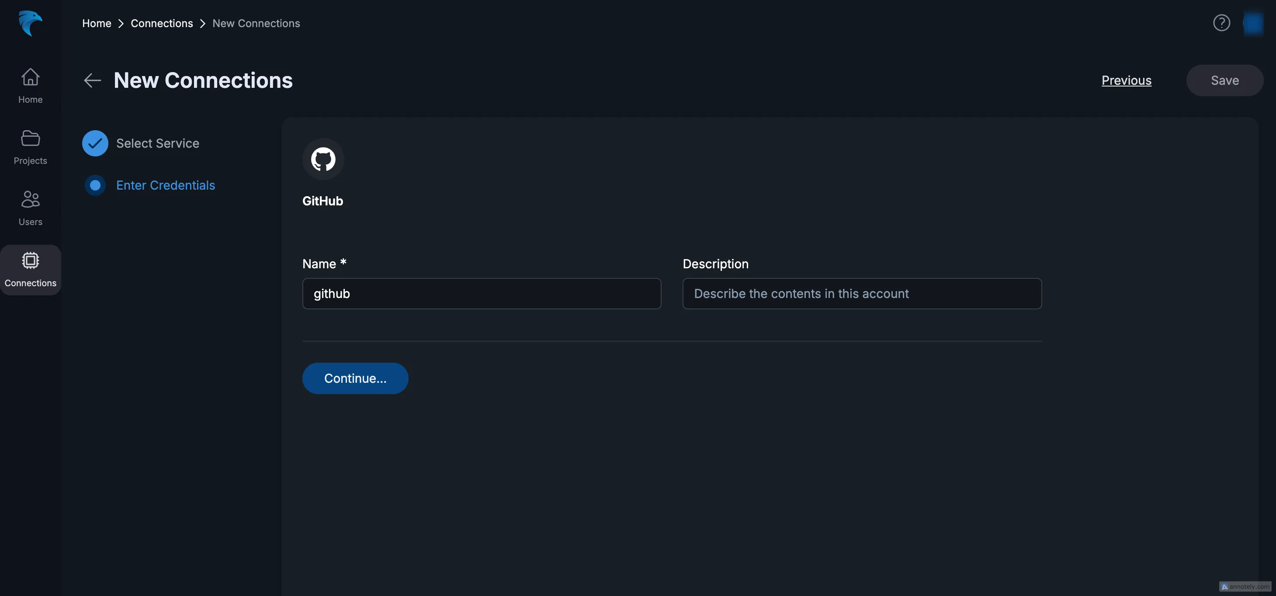
Task: Focus the Description input field
Action: click(862, 294)
